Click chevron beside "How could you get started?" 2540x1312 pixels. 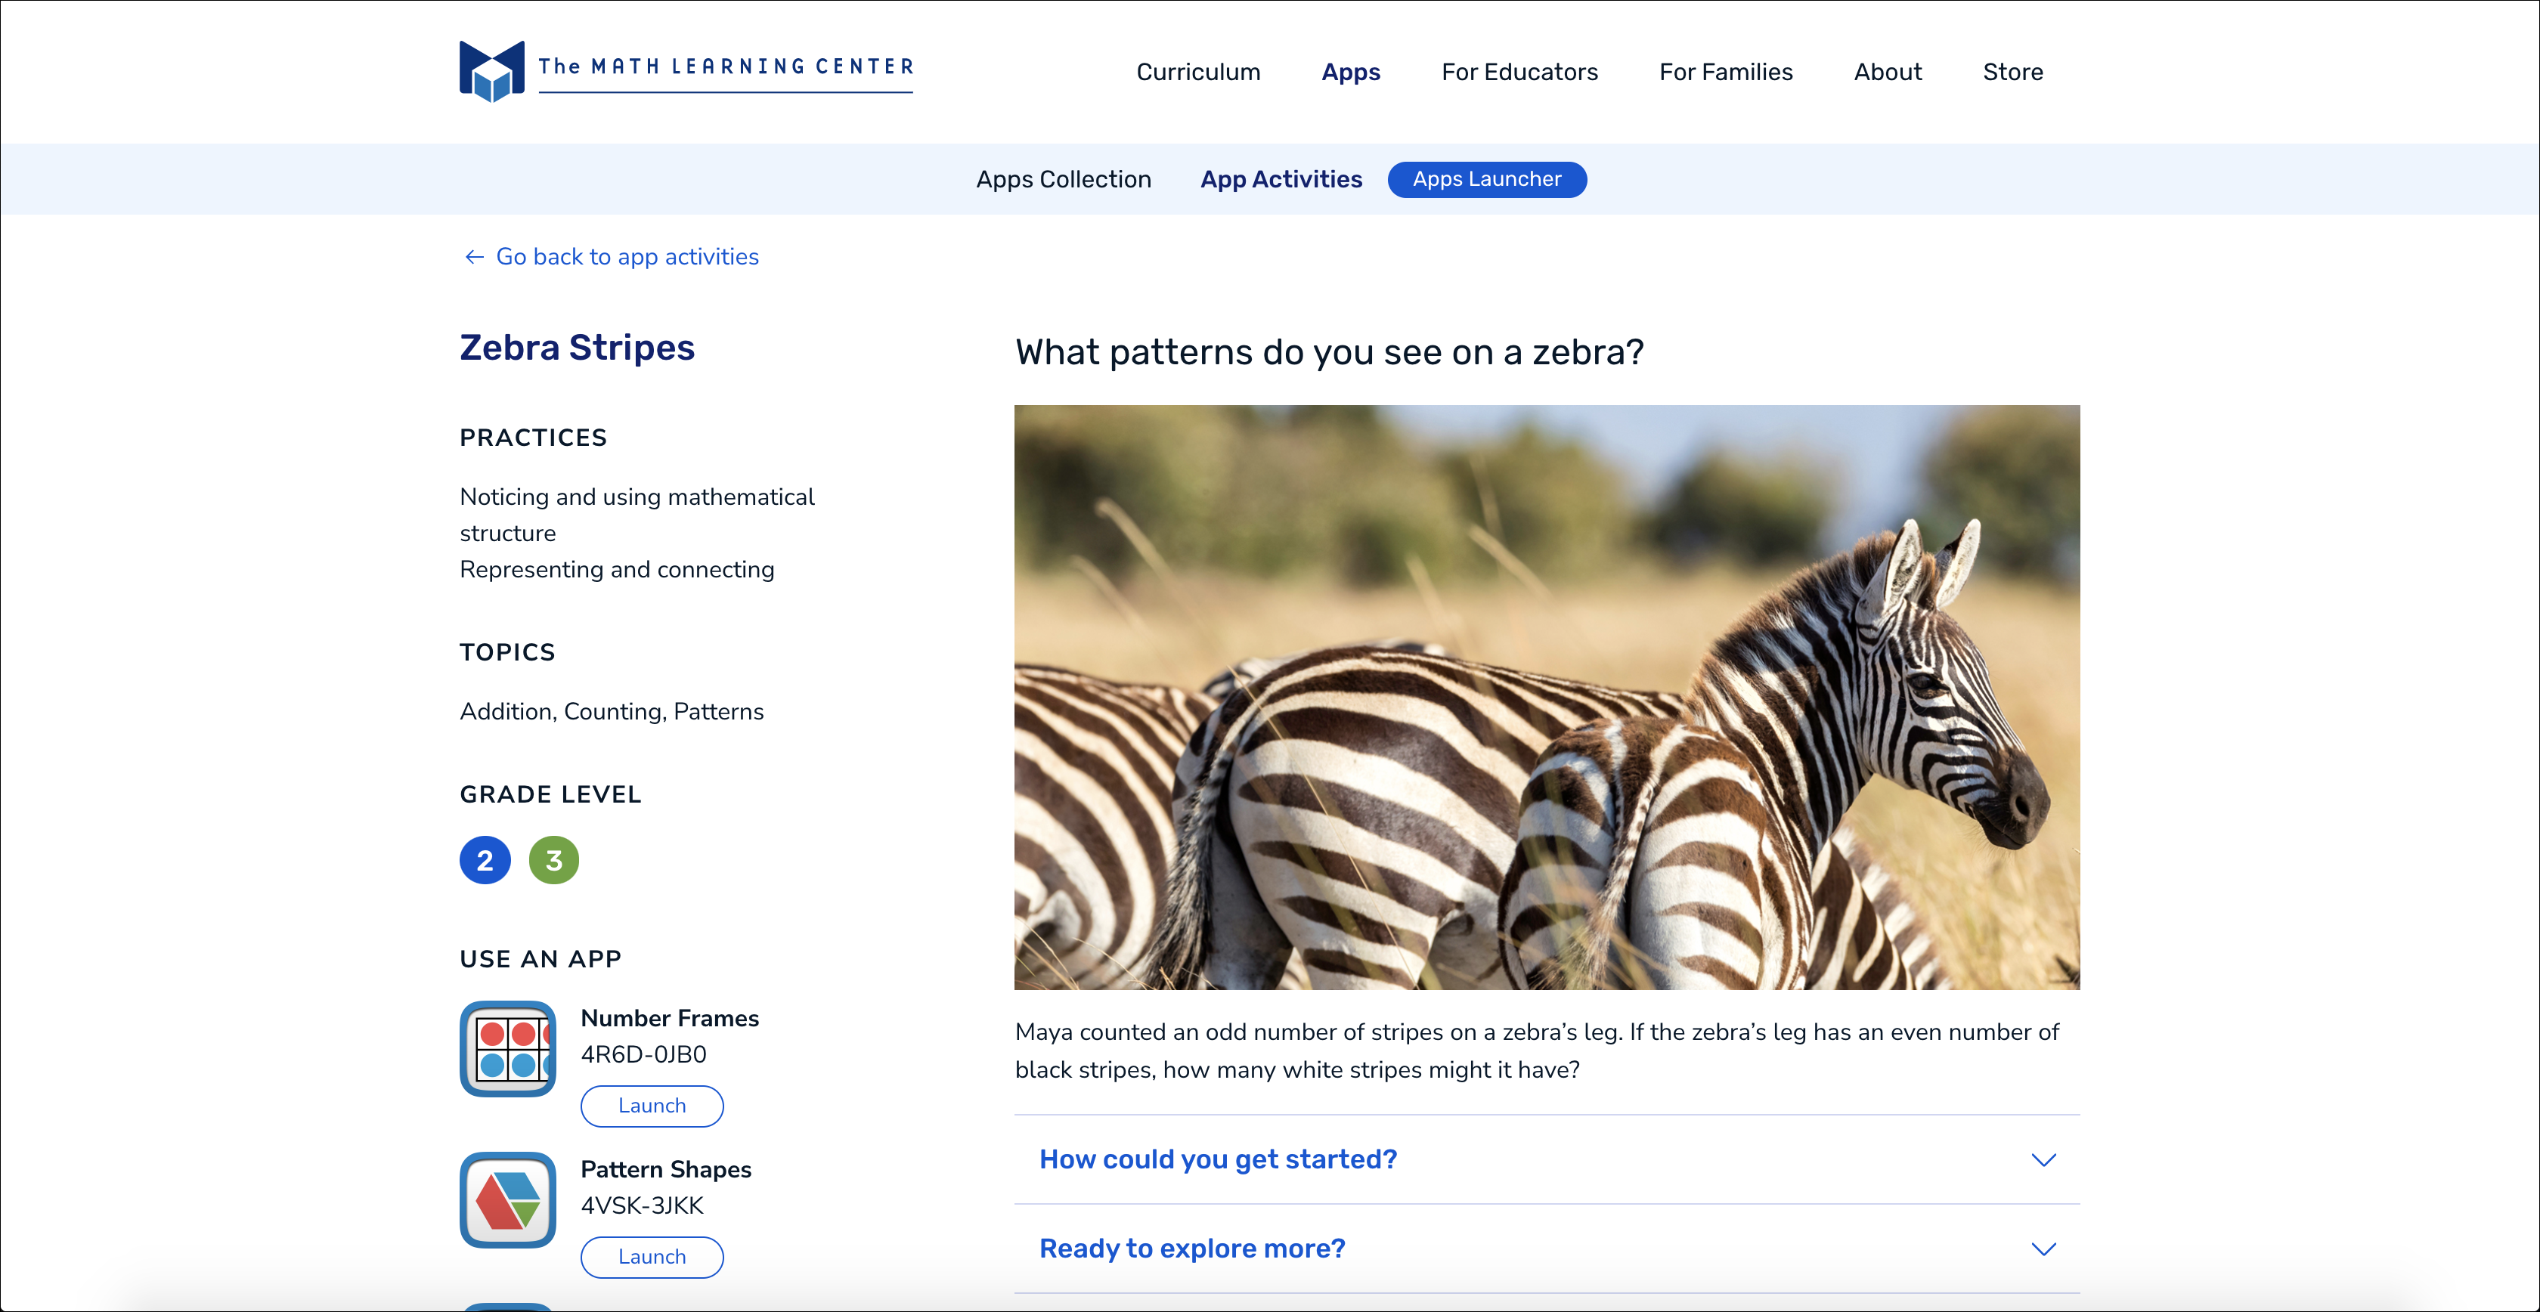click(2043, 1160)
